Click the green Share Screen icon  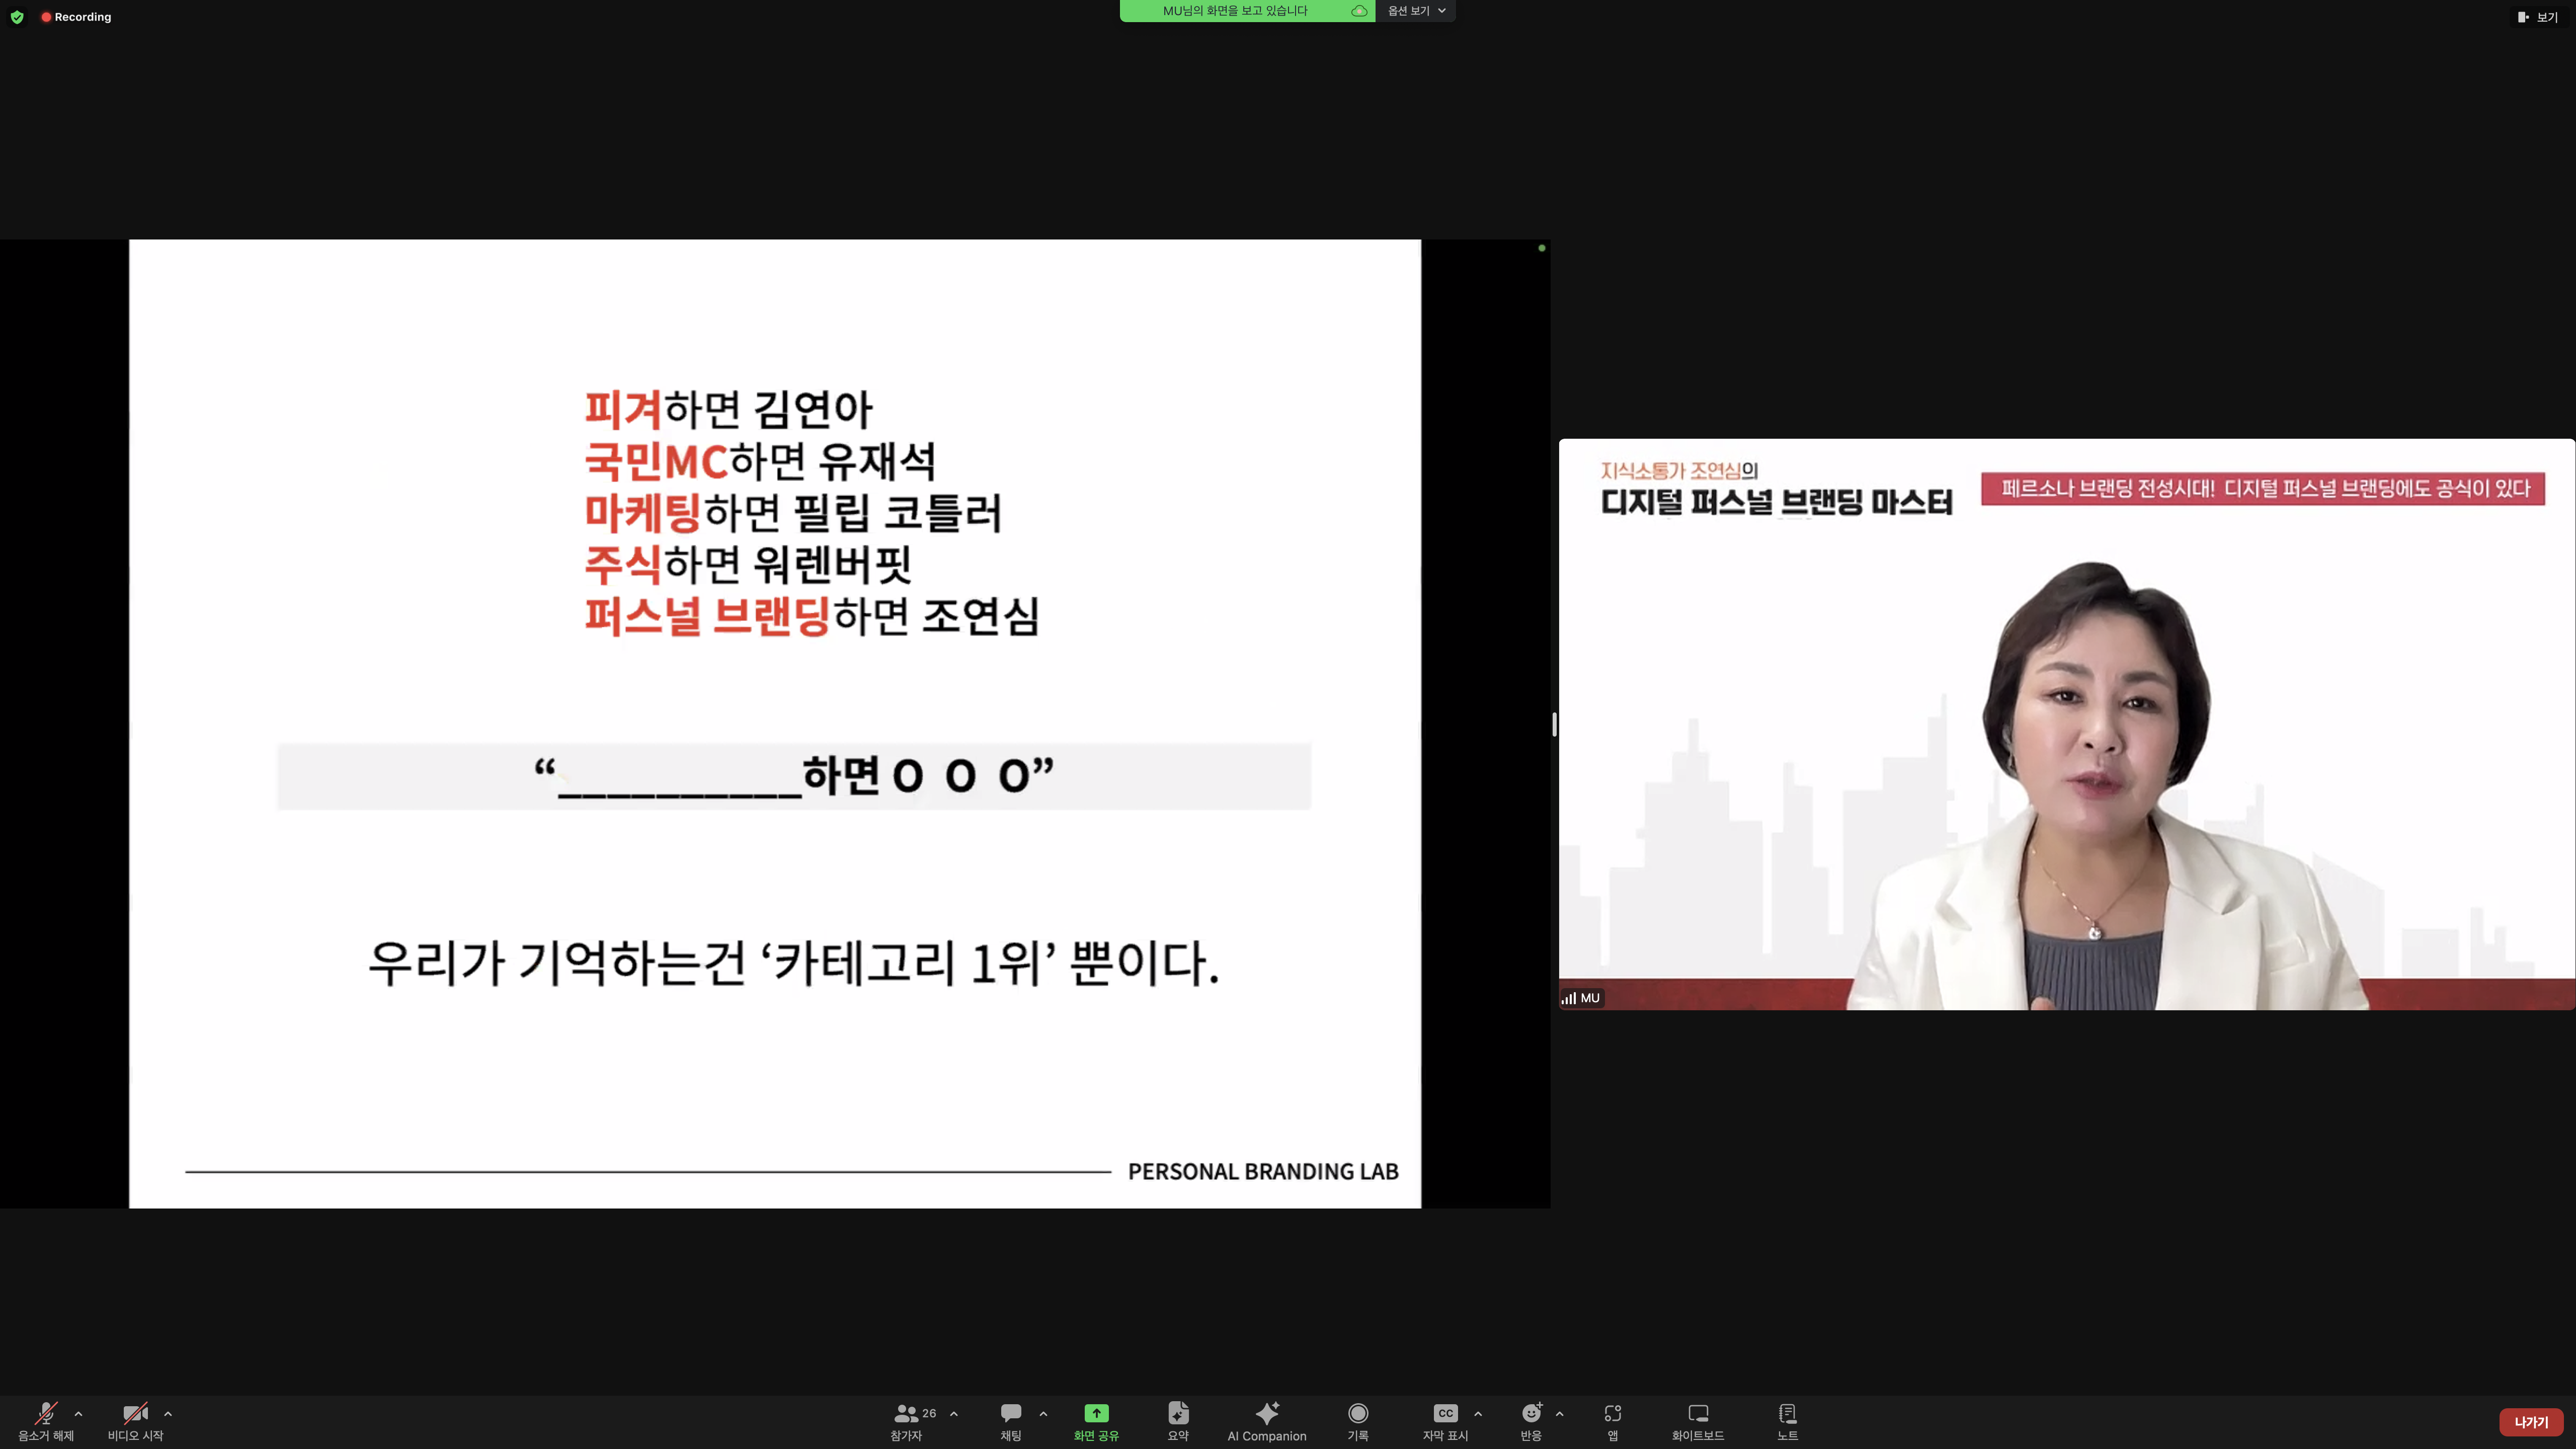(x=1096, y=1413)
